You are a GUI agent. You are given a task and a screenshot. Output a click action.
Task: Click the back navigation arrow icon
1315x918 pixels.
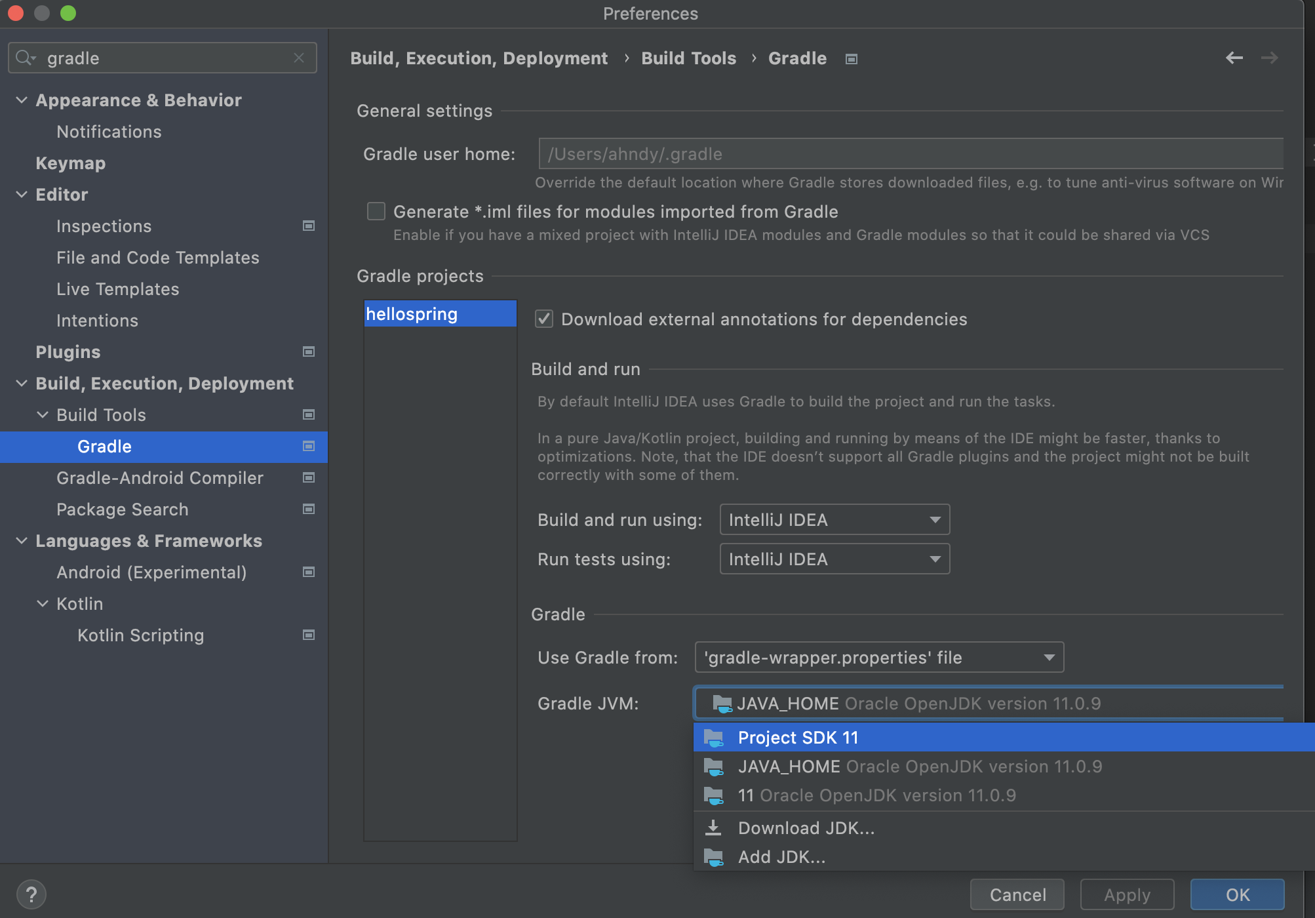(1236, 57)
